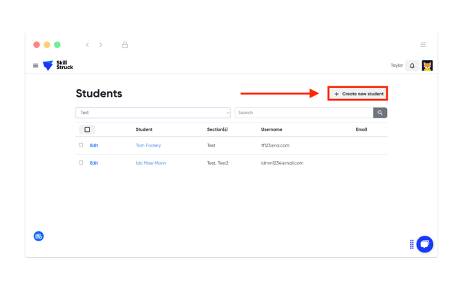
Task: Click the blue accessibility icon at bottom left
Action: tap(39, 236)
